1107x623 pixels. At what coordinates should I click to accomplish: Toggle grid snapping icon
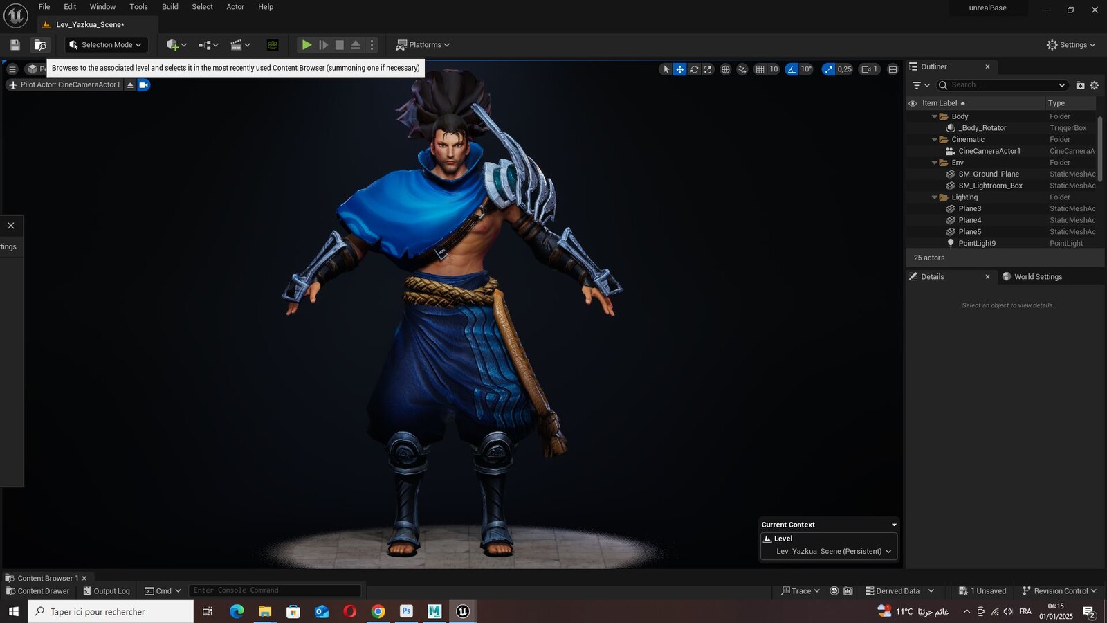tap(760, 69)
